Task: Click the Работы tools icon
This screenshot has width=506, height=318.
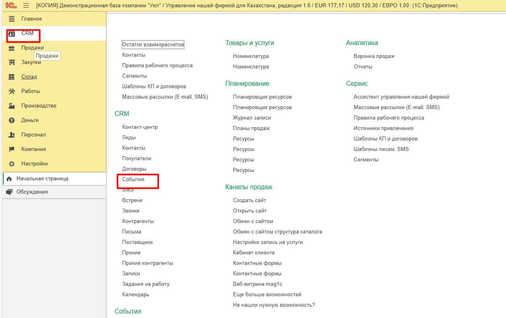Action: coord(12,91)
